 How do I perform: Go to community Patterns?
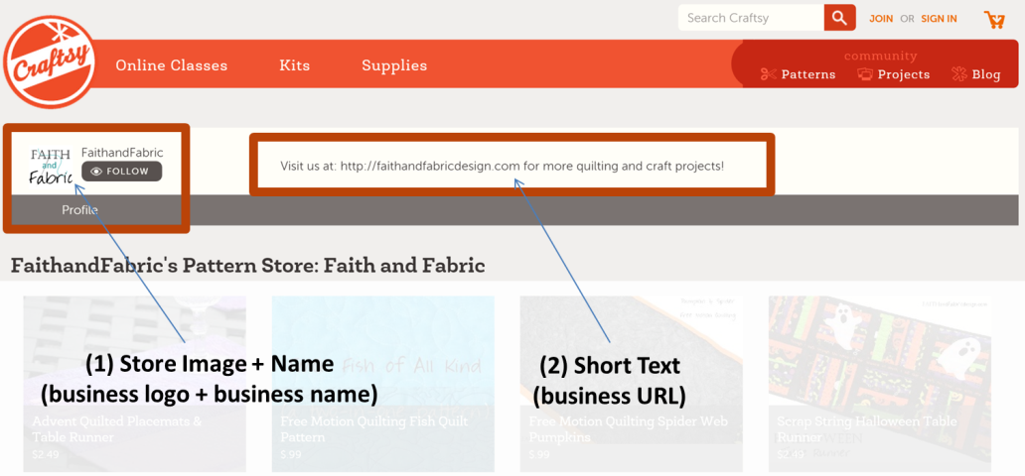click(799, 74)
